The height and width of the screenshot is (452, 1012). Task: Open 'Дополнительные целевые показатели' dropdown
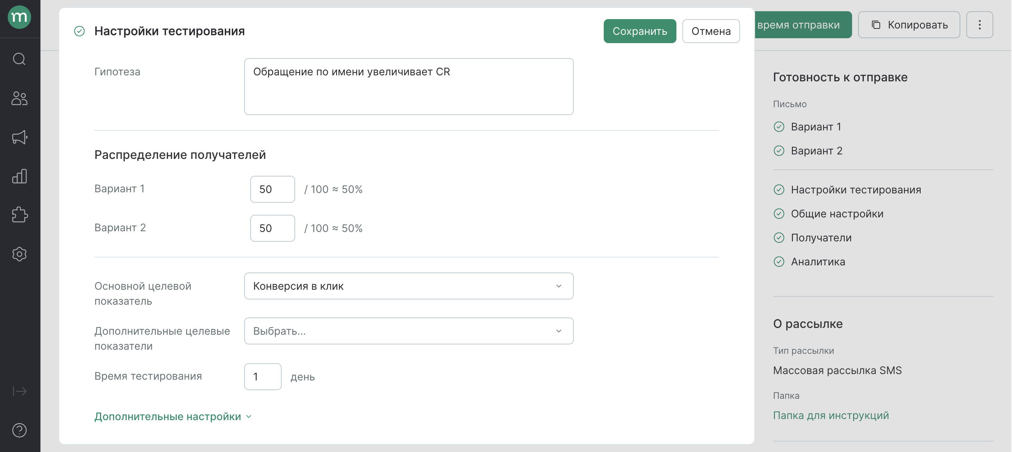click(x=409, y=331)
